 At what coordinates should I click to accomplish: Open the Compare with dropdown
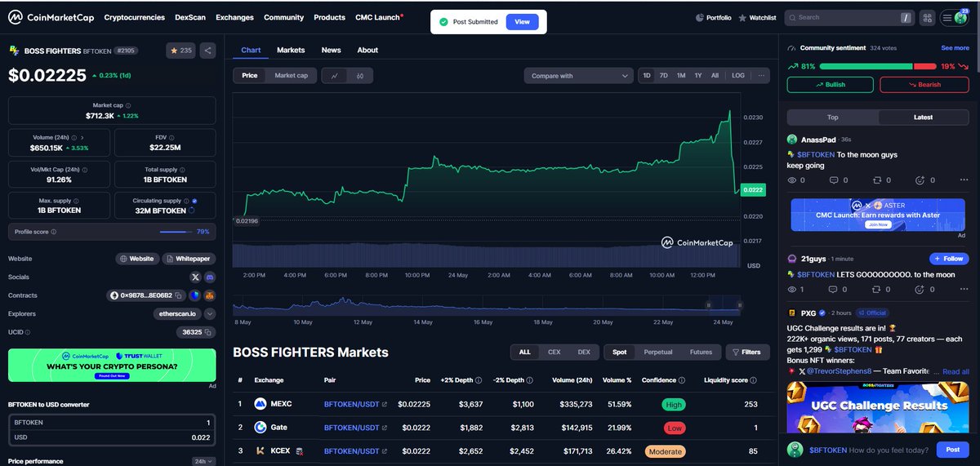tap(578, 76)
